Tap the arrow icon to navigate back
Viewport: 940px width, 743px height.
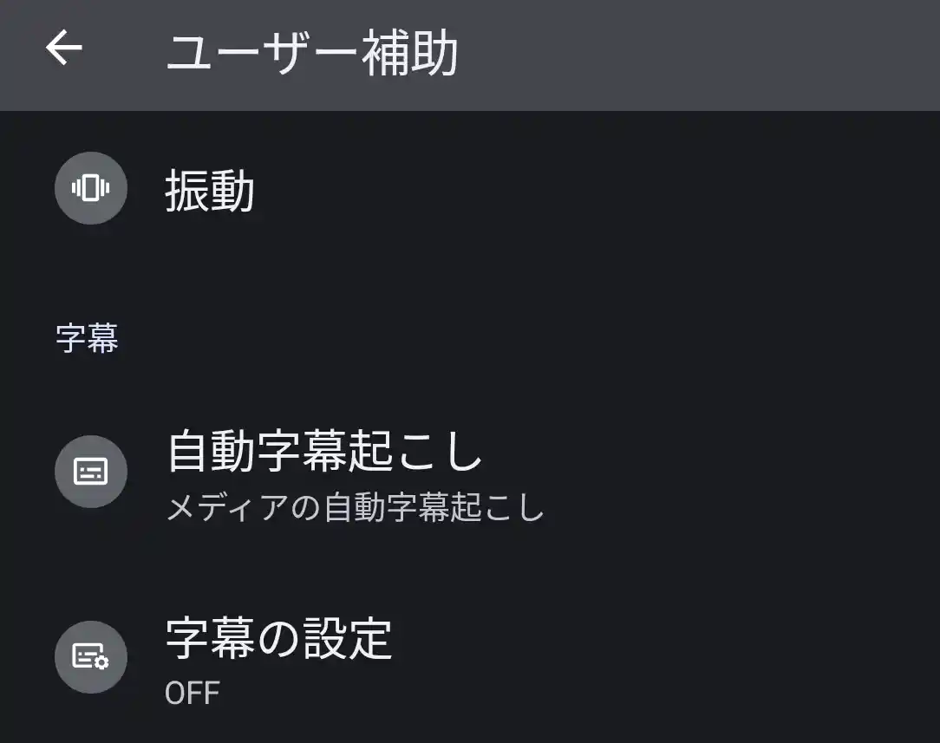pos(62,49)
